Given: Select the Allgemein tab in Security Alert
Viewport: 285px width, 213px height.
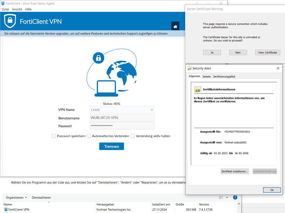Looking at the screenshot, I should point(194,76).
